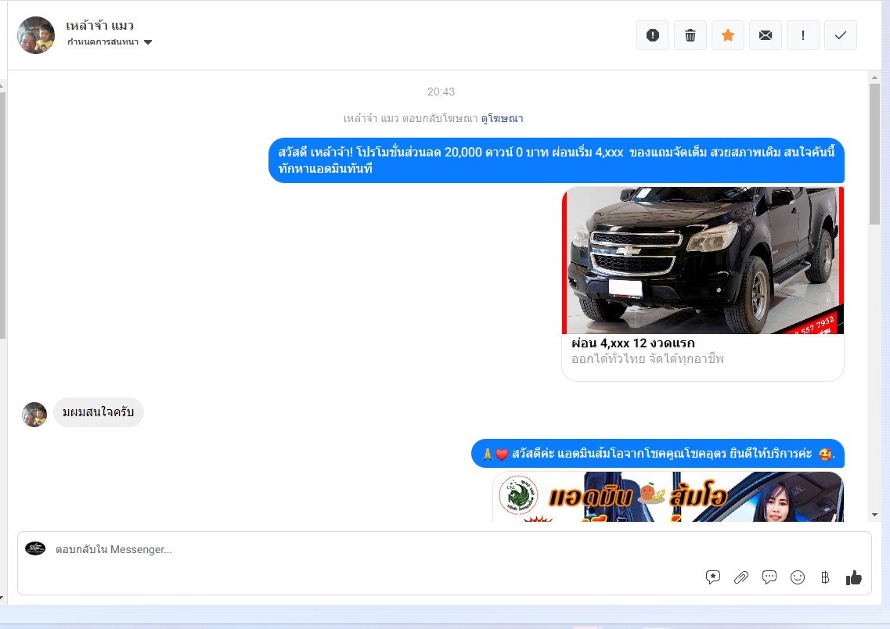Click the chat scrollbar down arrow
Image resolution: width=890 pixels, height=629 pixels.
coord(874,515)
